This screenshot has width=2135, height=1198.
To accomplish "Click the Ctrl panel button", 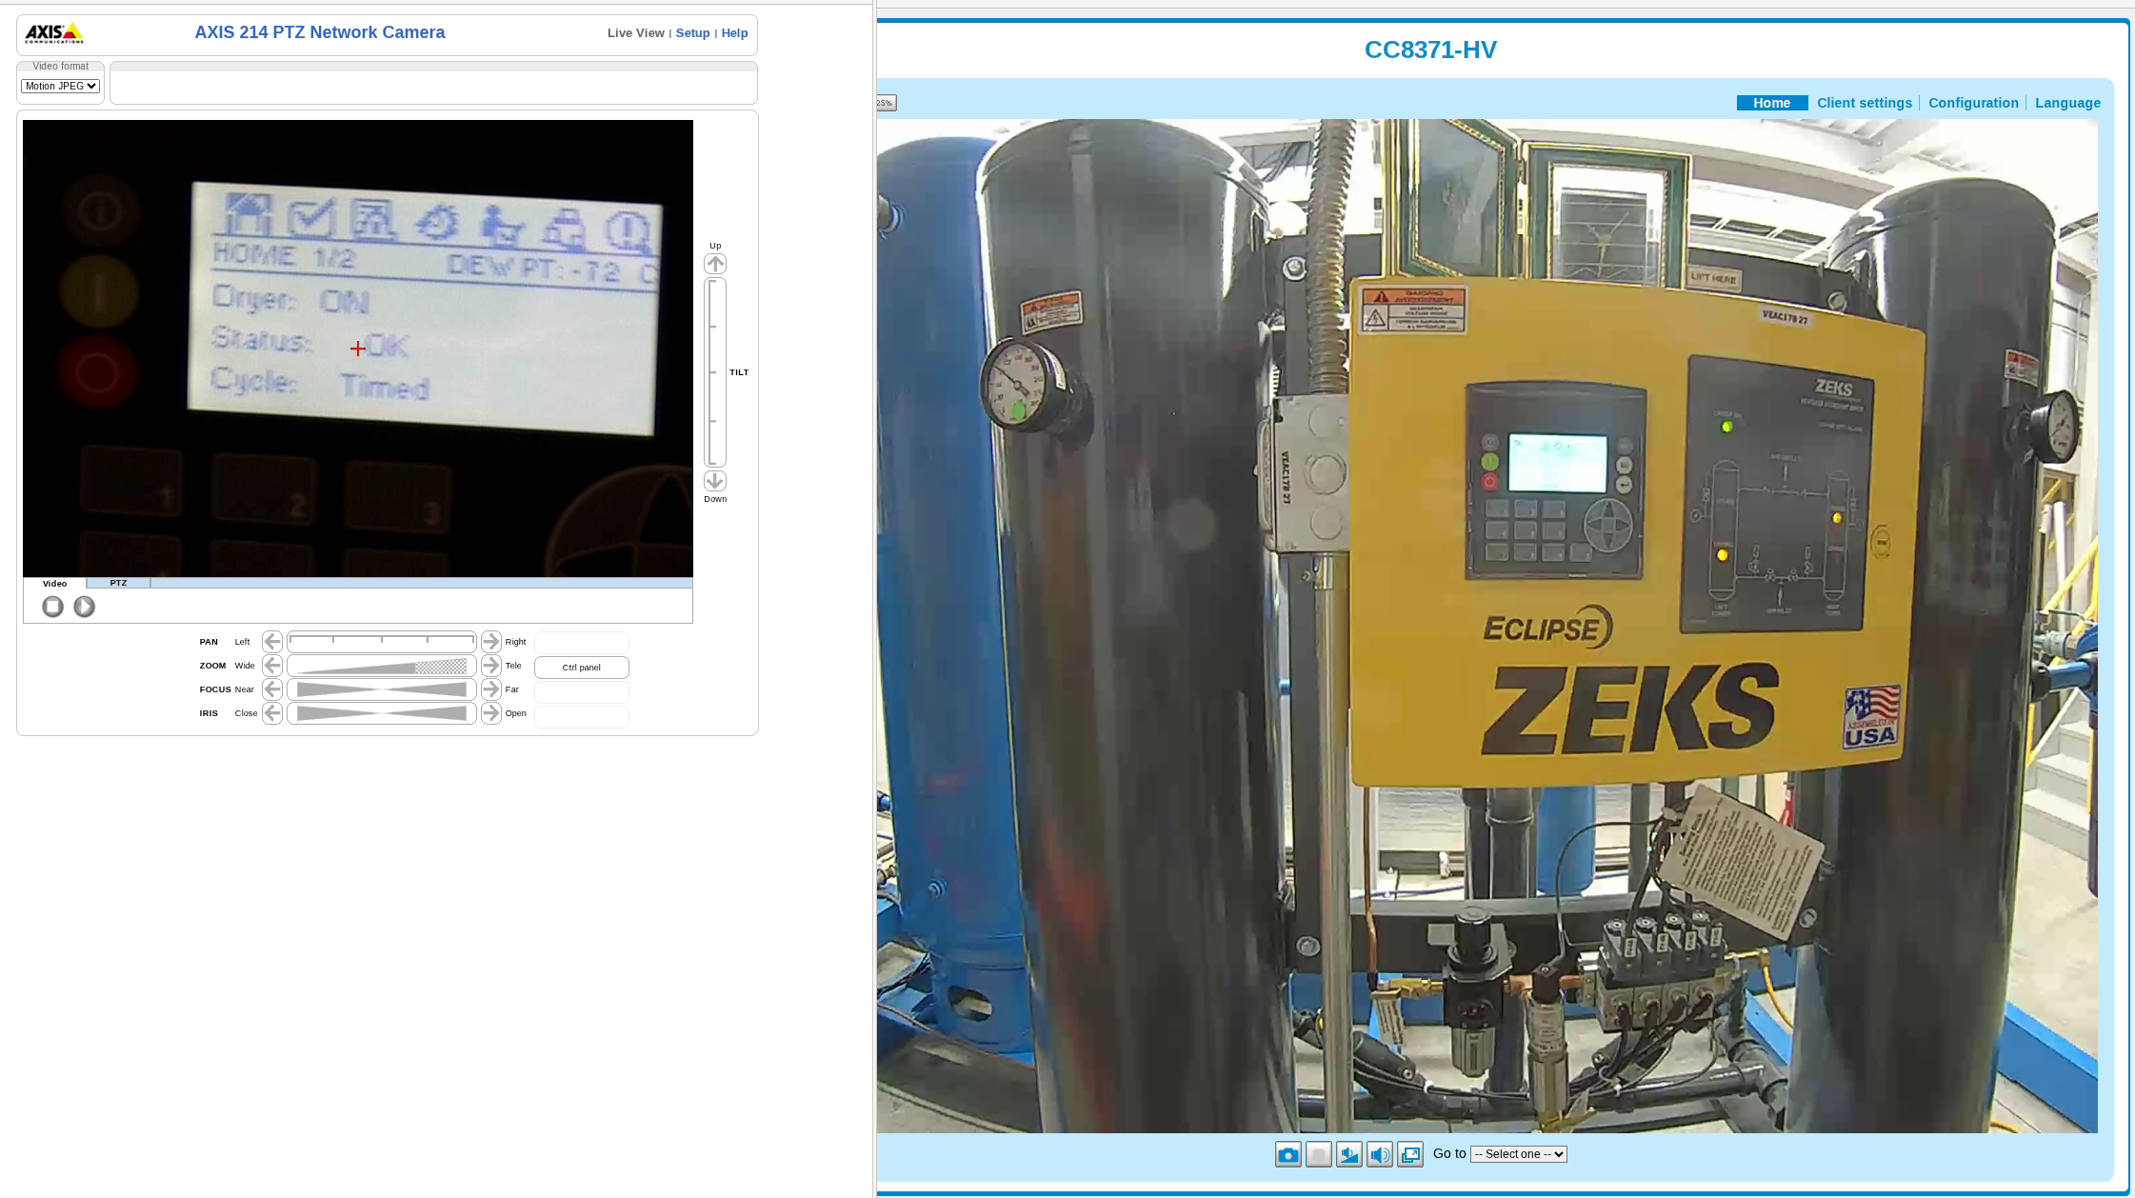I will point(581,668).
